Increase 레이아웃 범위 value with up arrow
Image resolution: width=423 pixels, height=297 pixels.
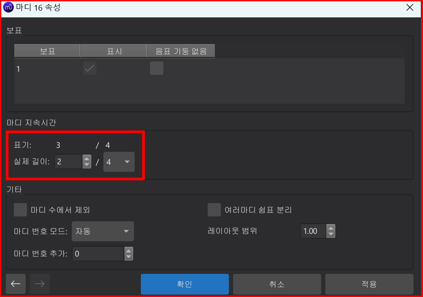tap(331, 228)
